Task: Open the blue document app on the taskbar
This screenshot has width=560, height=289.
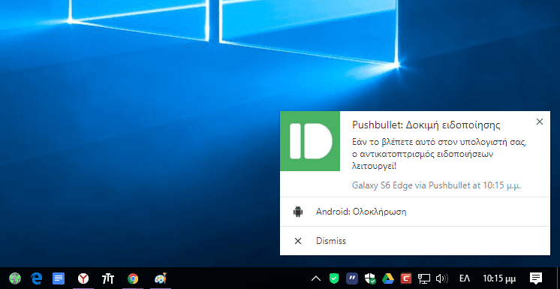Action: tap(59, 278)
